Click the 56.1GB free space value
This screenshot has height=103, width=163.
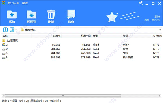(86, 45)
